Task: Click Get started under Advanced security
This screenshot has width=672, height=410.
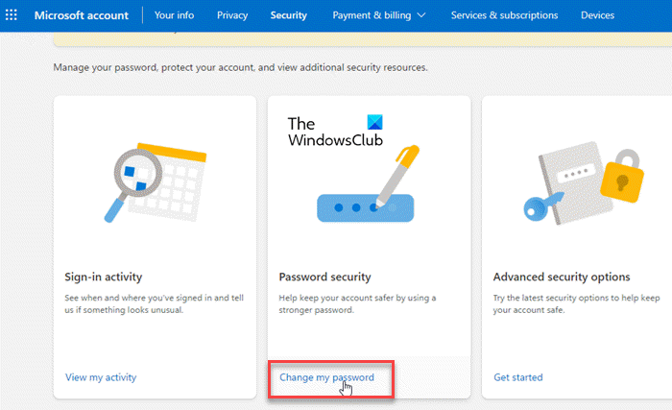Action: point(517,377)
